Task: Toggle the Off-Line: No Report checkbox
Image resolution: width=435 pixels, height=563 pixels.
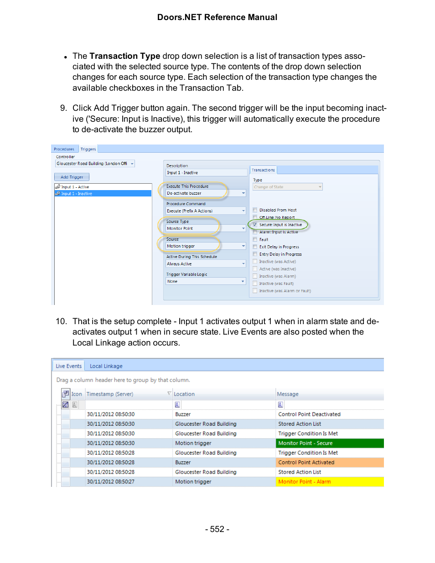Action: tap(255, 217)
